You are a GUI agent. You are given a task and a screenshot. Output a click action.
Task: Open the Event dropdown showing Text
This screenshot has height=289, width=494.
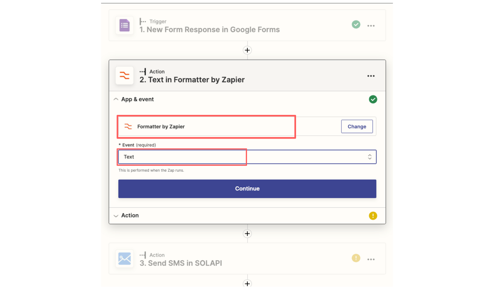[x=247, y=157]
